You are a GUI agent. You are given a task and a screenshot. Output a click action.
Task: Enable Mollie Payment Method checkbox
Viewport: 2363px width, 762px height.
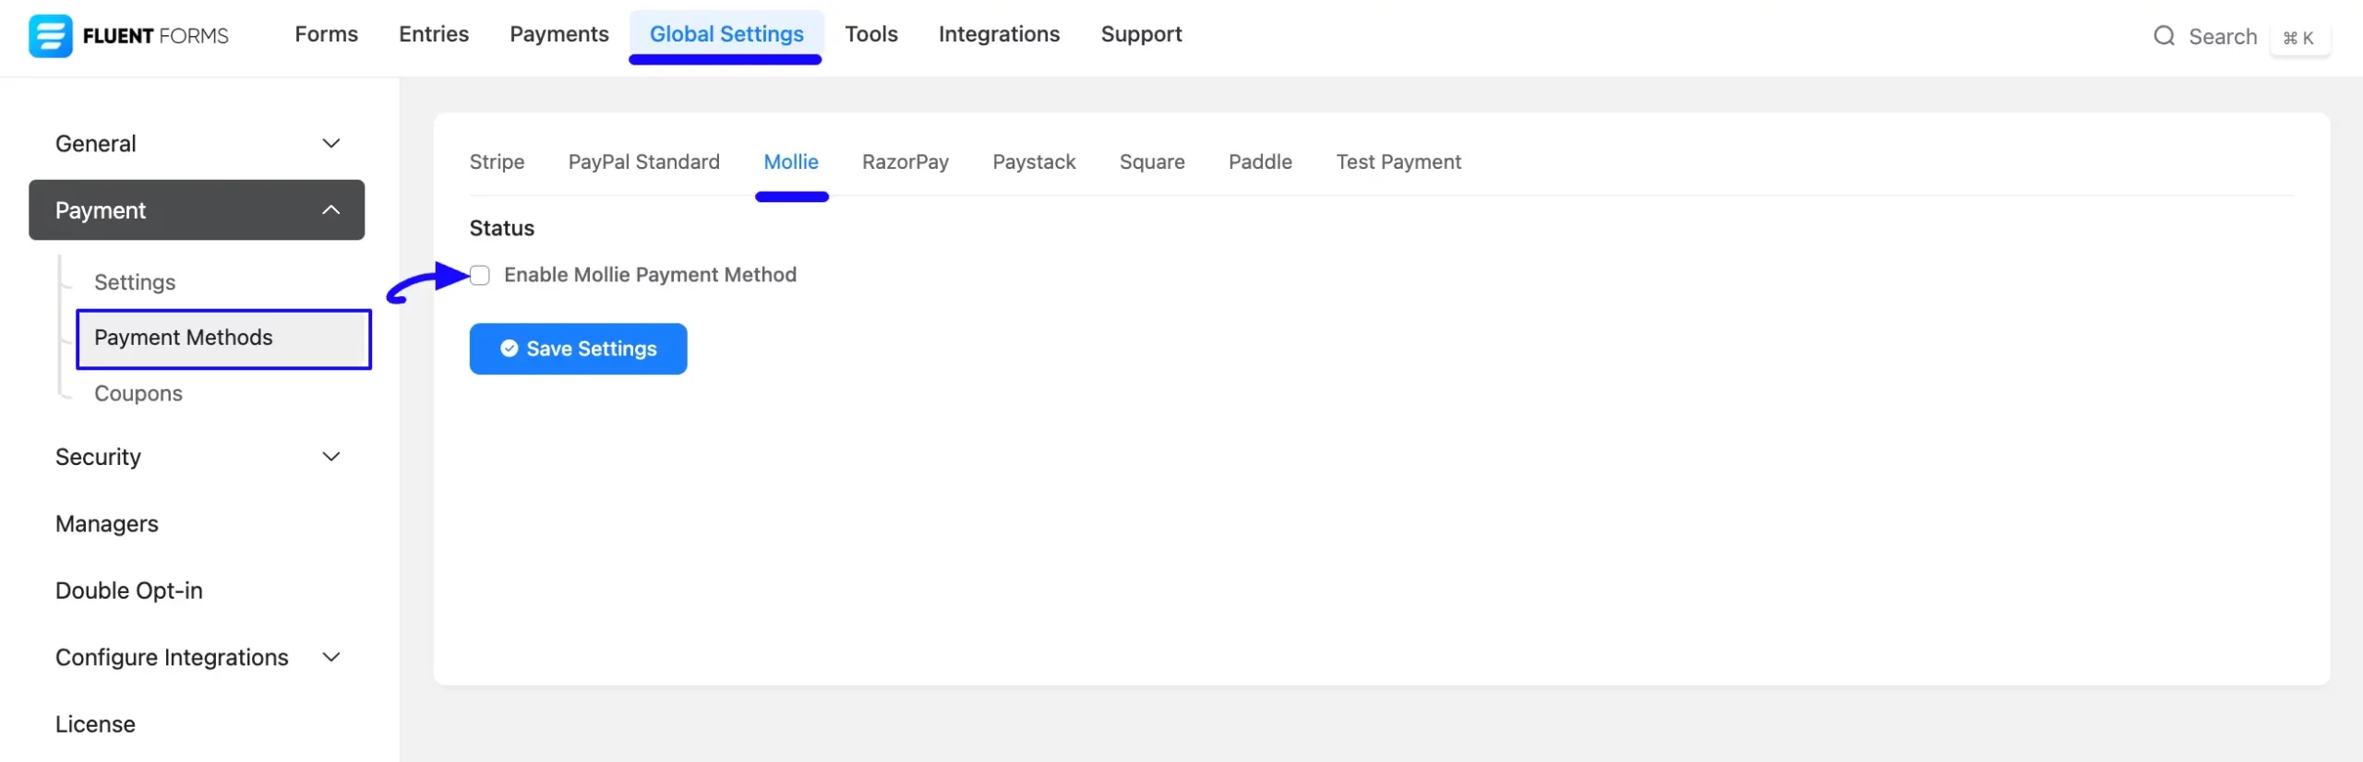point(480,275)
